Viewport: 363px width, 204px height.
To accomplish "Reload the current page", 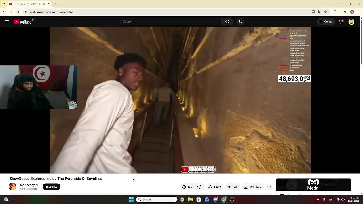I will [x=18, y=12].
